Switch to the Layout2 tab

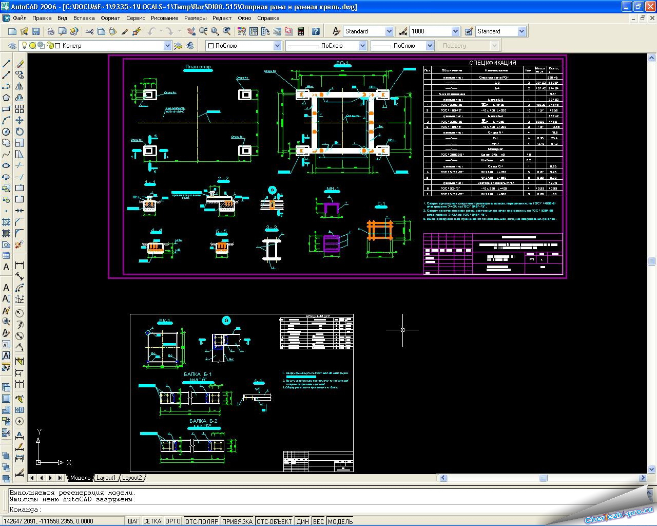(x=131, y=478)
